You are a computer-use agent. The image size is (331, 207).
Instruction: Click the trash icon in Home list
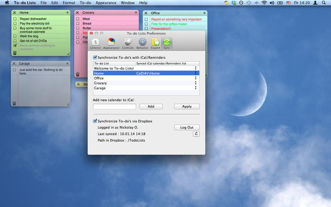[15, 53]
